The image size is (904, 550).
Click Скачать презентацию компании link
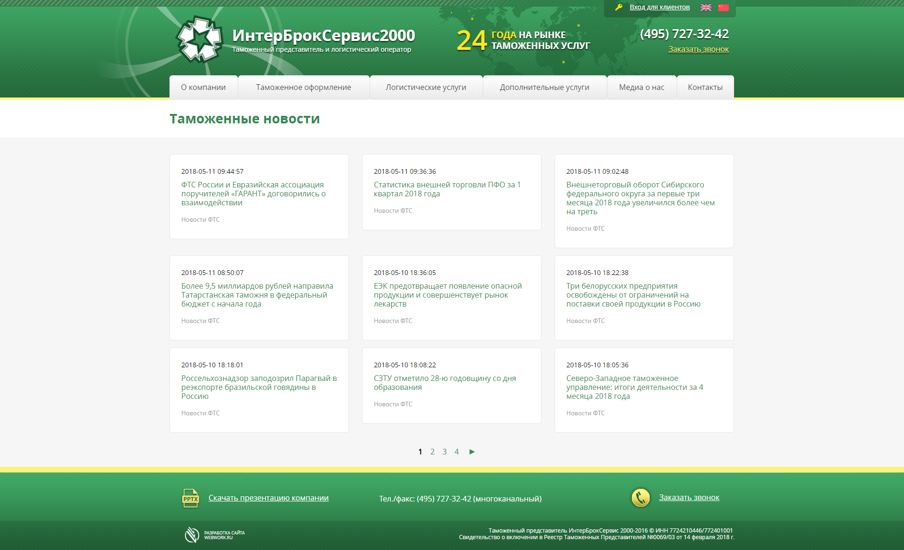(268, 498)
